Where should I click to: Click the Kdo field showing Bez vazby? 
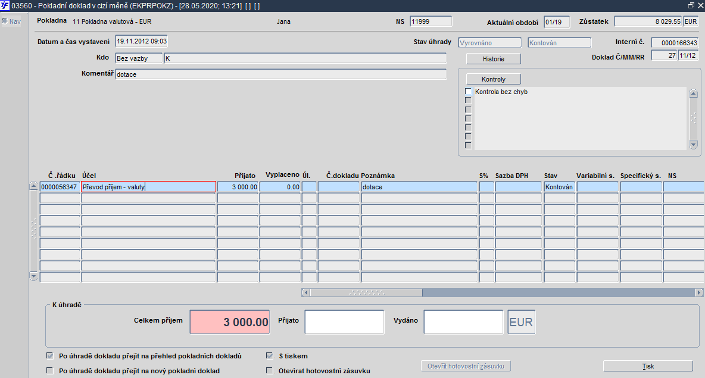[x=139, y=58]
